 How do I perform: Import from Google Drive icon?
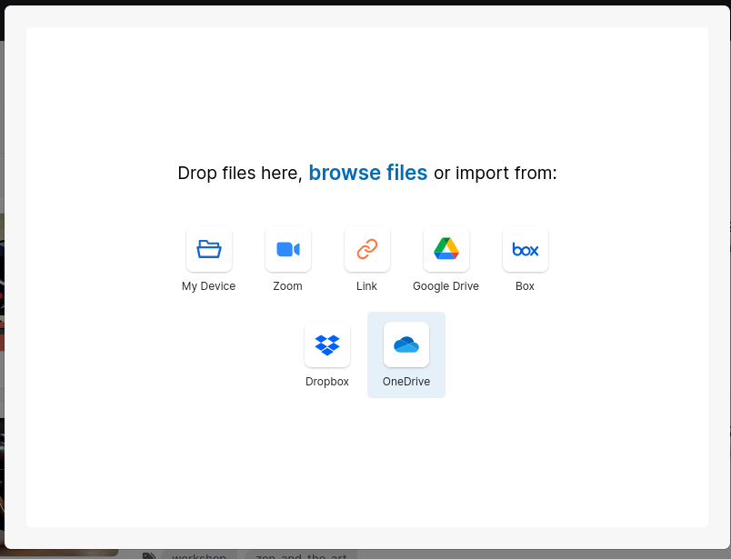(446, 249)
